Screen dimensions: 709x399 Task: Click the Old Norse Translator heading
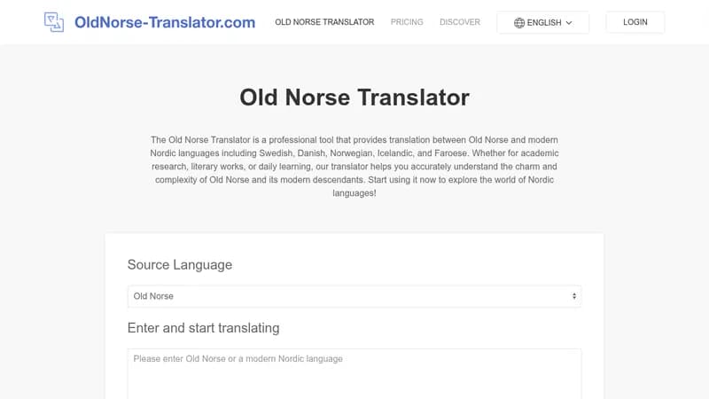click(x=354, y=98)
